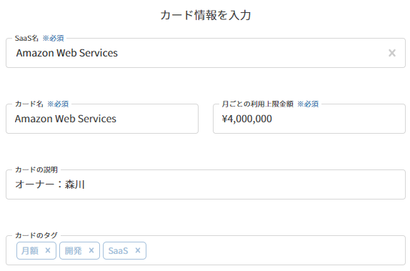Image resolution: width=410 pixels, height=271 pixels.
Task: Remove the 月額 tag
Action: [x=48, y=250]
